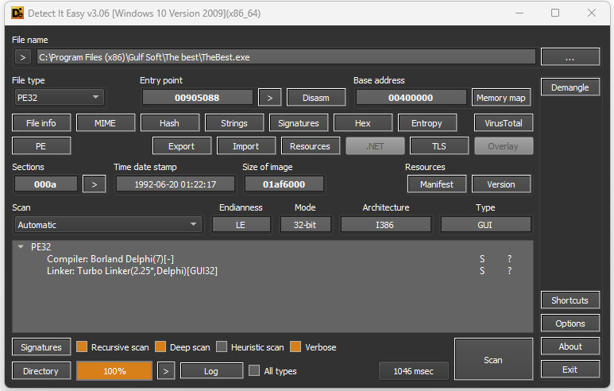
Task: Open the Export table
Action: (x=182, y=146)
